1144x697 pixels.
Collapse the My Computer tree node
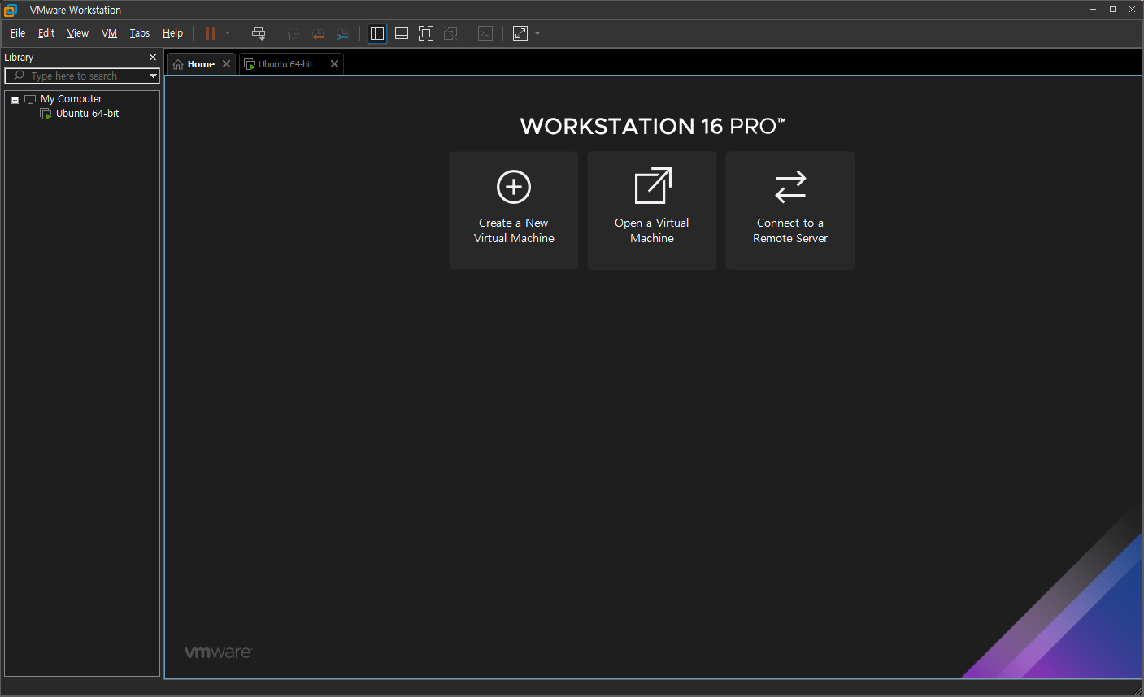(x=15, y=100)
